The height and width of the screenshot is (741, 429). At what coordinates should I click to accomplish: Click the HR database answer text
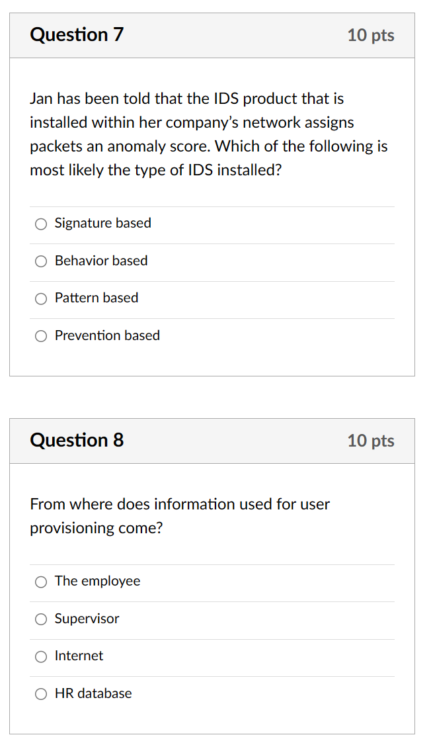pos(93,693)
